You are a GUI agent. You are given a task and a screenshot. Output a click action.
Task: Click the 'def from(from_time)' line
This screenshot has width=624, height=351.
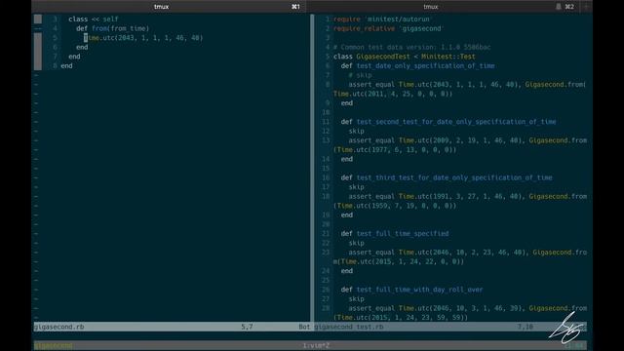coord(113,28)
